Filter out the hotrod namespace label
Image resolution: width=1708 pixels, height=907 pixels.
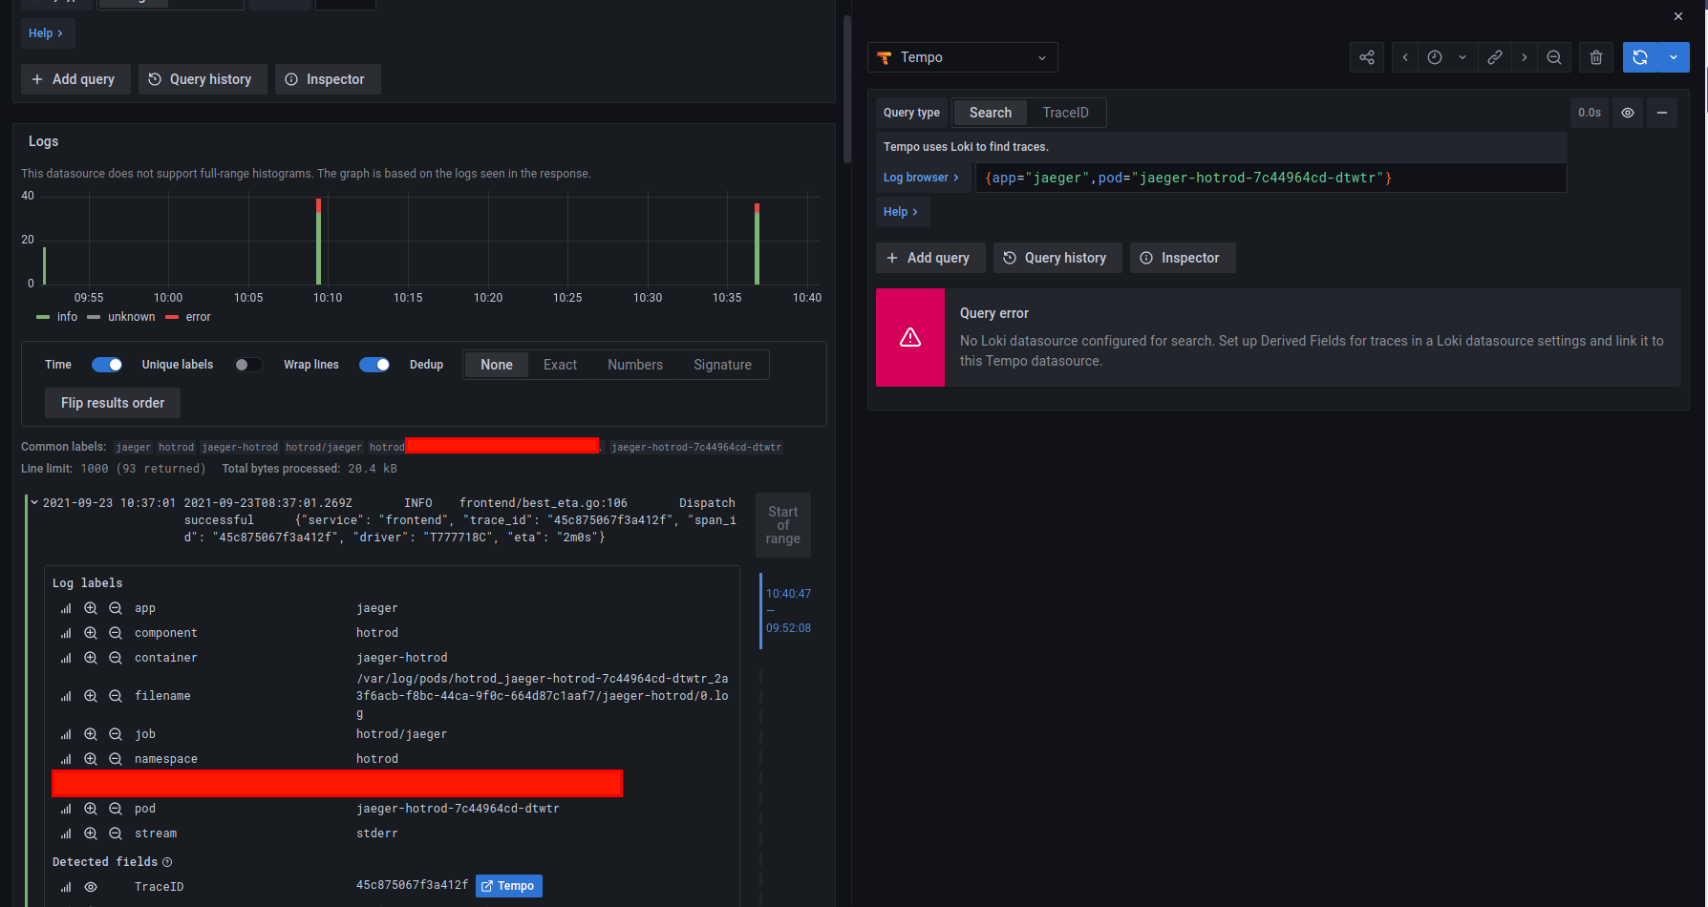(x=115, y=758)
